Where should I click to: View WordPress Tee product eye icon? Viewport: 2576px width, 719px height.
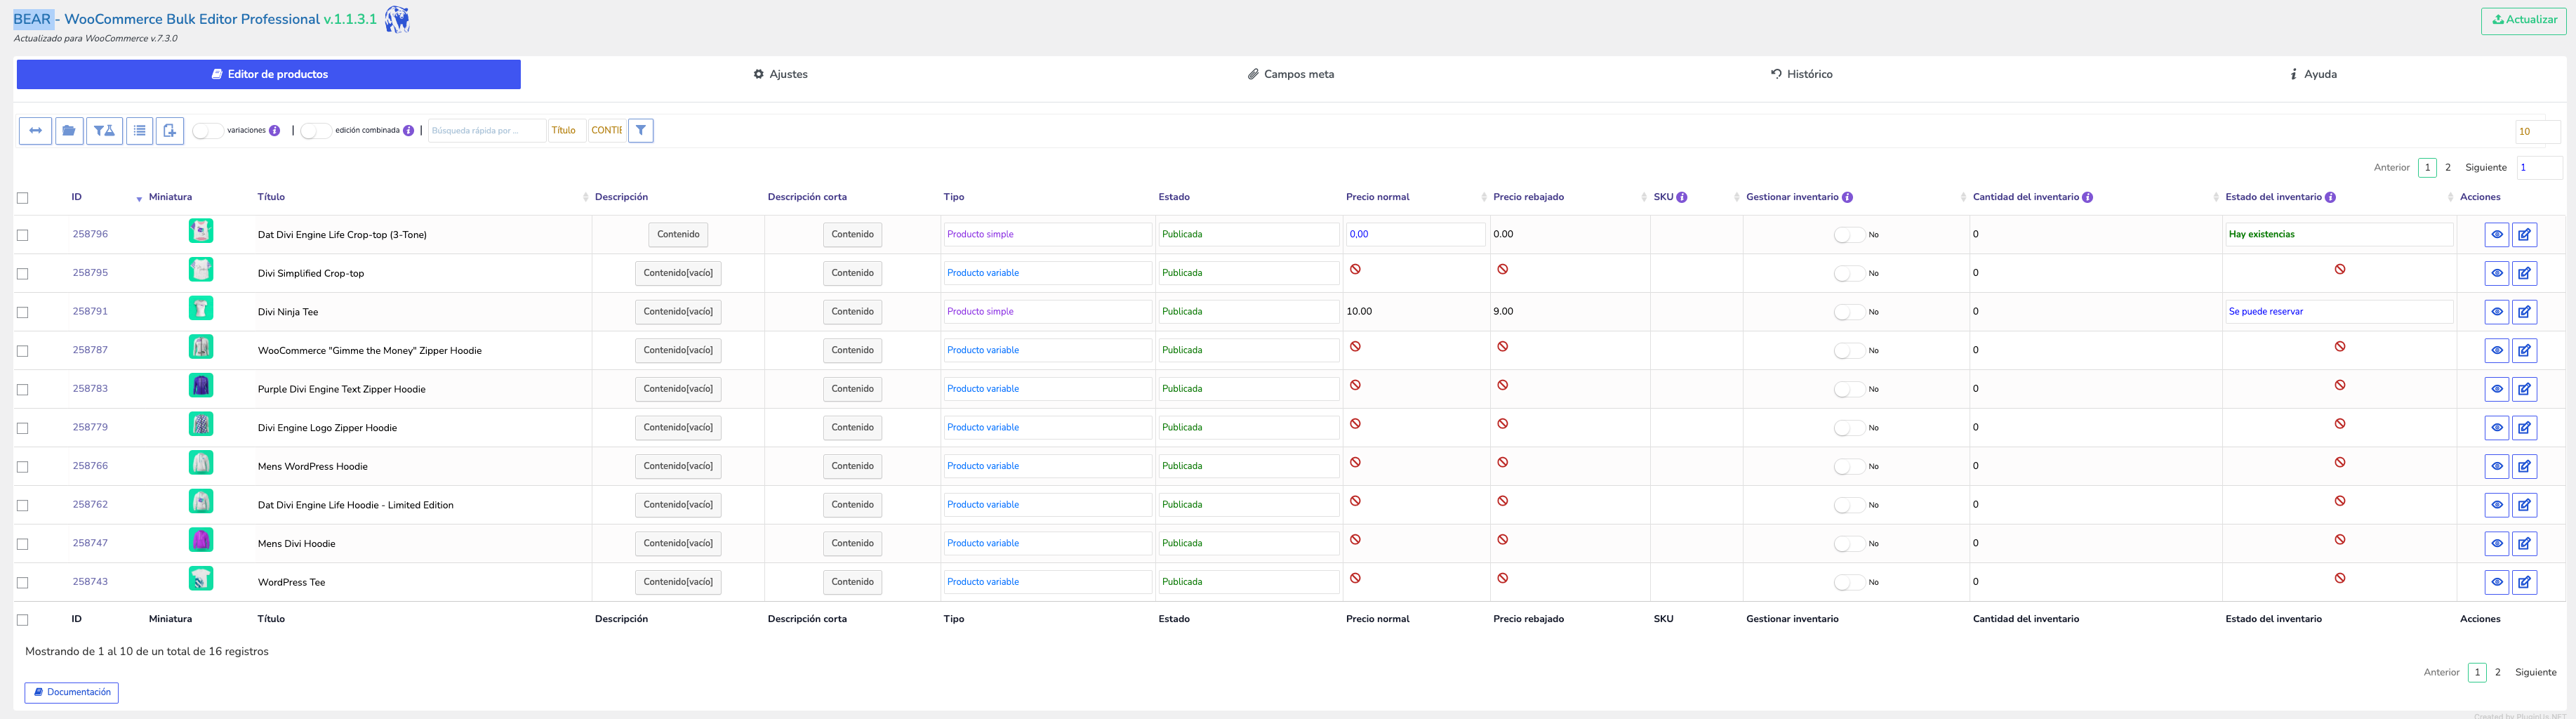(2497, 582)
